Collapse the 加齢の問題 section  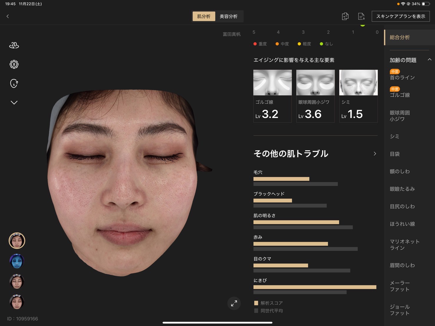tap(429, 60)
